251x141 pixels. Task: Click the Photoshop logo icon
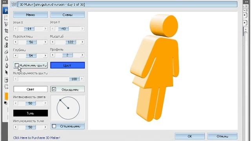coord(5,11)
